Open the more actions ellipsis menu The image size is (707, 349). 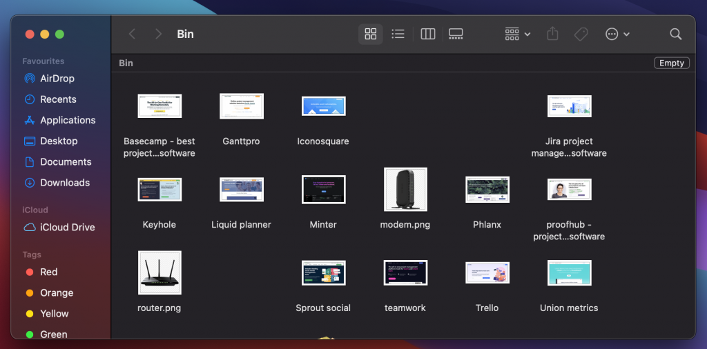(617, 34)
